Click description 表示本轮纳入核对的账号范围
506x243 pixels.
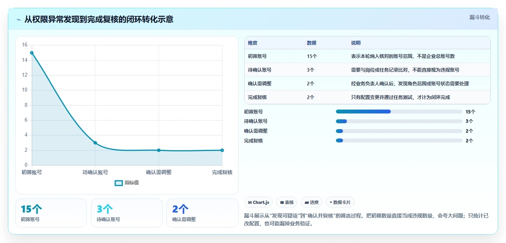pyautogui.click(x=403, y=56)
